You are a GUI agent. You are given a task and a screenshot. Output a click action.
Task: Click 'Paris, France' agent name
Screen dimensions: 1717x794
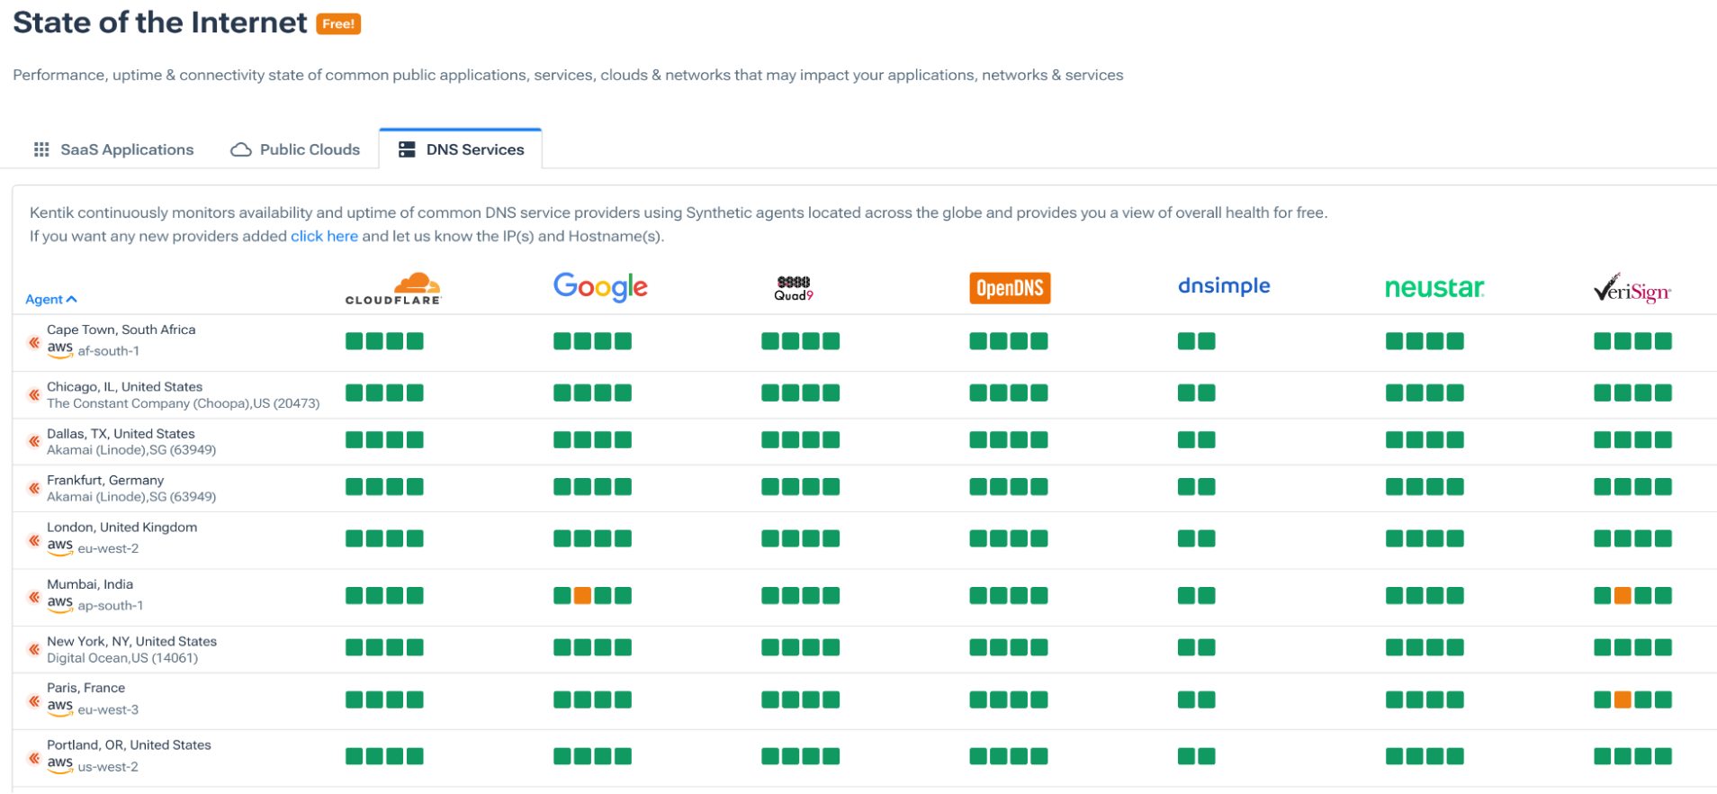click(86, 688)
